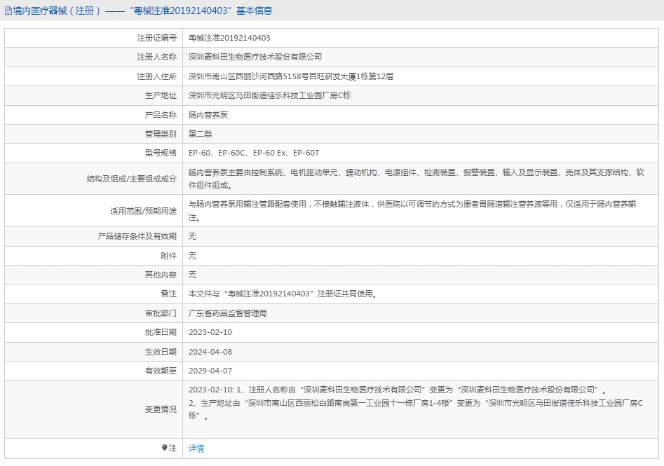Open the 详情 link

click(196, 448)
